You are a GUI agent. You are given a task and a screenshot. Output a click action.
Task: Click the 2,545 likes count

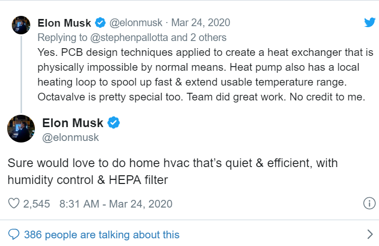coord(37,203)
